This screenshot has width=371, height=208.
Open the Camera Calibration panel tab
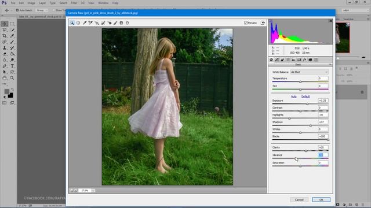(x=310, y=60)
